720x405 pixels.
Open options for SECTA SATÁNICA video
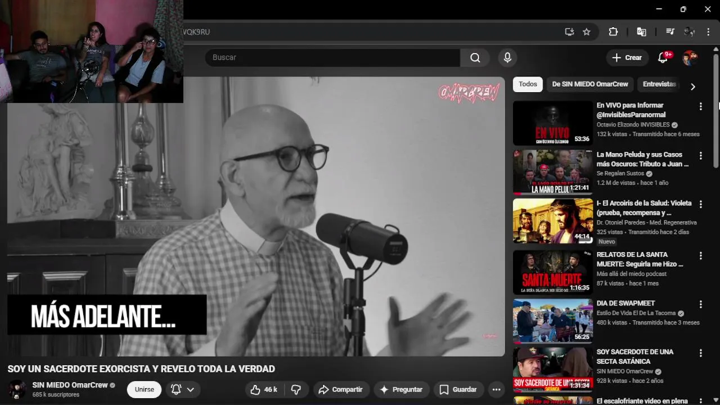(x=700, y=353)
